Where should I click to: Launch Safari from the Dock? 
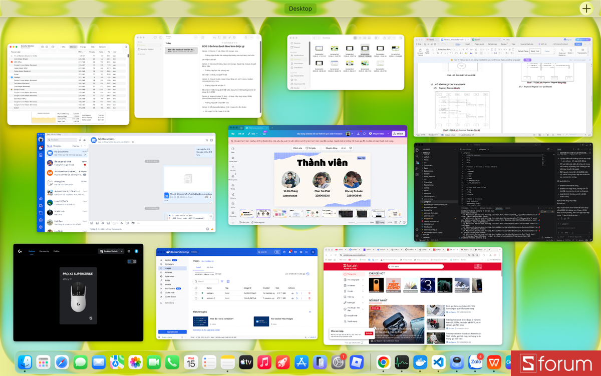62,362
